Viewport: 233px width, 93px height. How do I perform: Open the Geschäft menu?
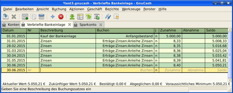coord(95,9)
